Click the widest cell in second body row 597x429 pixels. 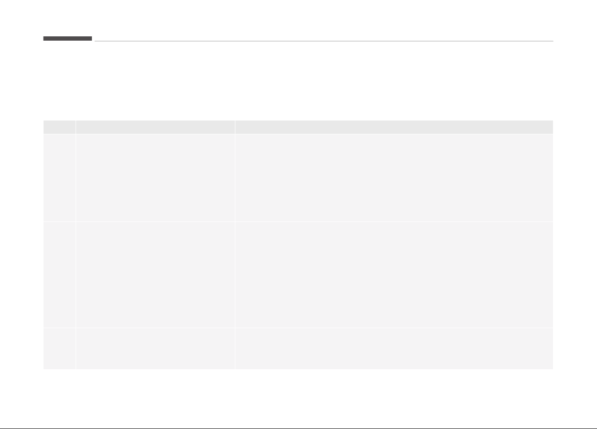click(x=394, y=274)
